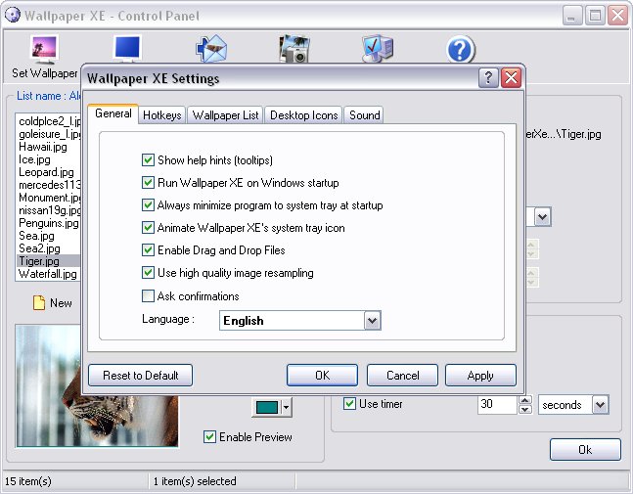Image resolution: width=633 pixels, height=494 pixels.
Task: Select goleisure_l.jpg in the wallpaper list
Action: 48,134
